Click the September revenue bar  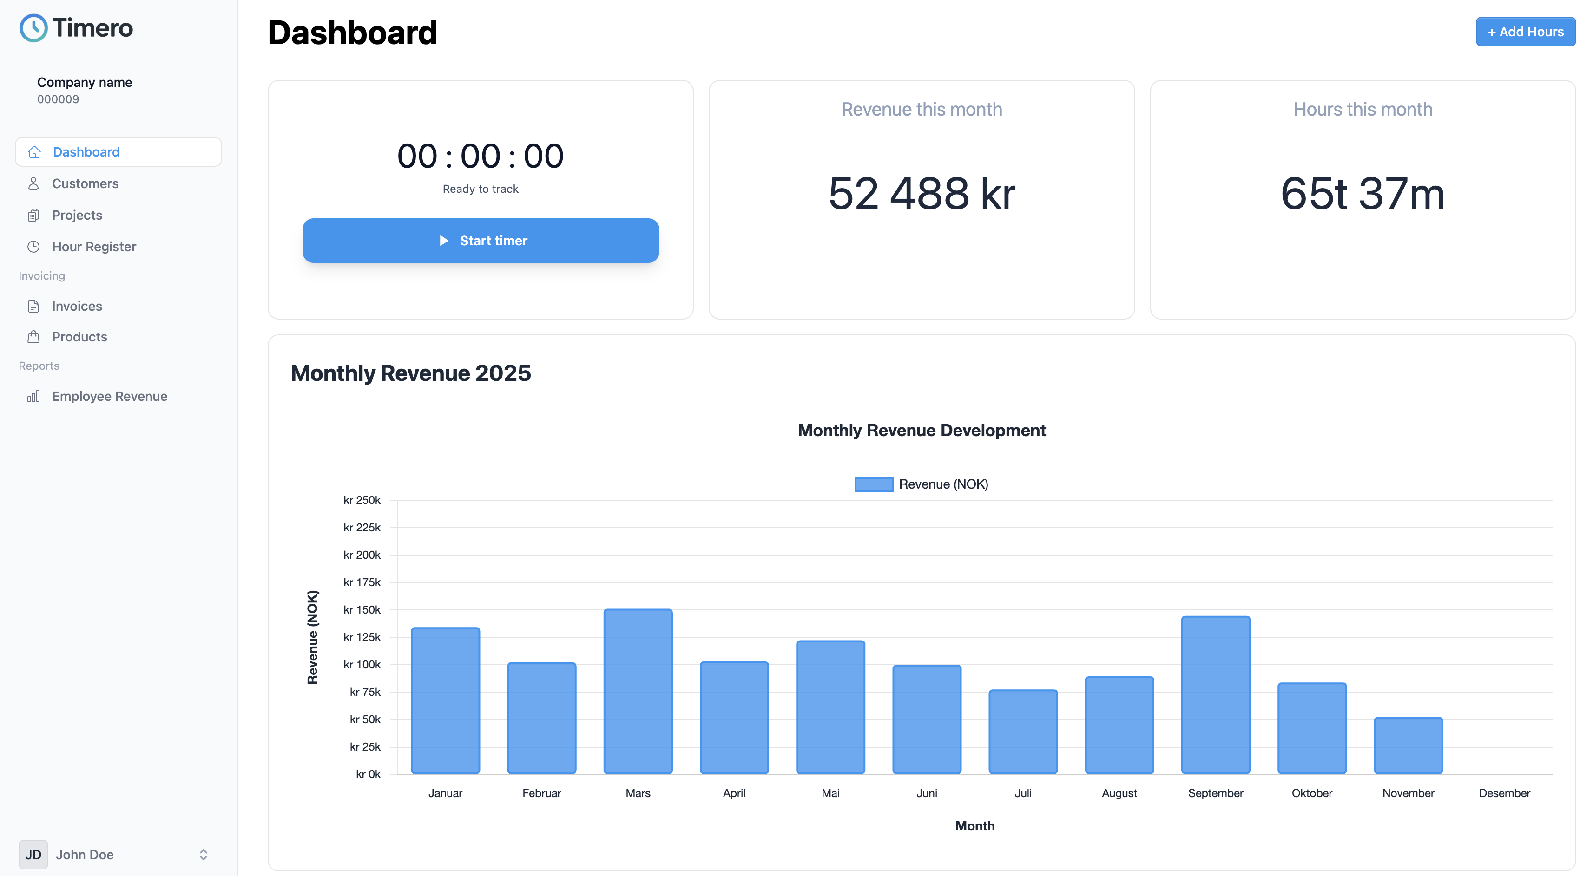1215,695
